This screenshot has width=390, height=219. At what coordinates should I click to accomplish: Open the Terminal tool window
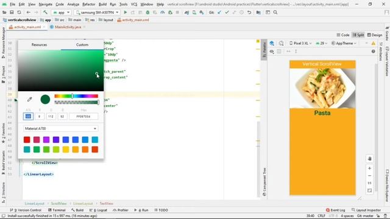coord(57,210)
